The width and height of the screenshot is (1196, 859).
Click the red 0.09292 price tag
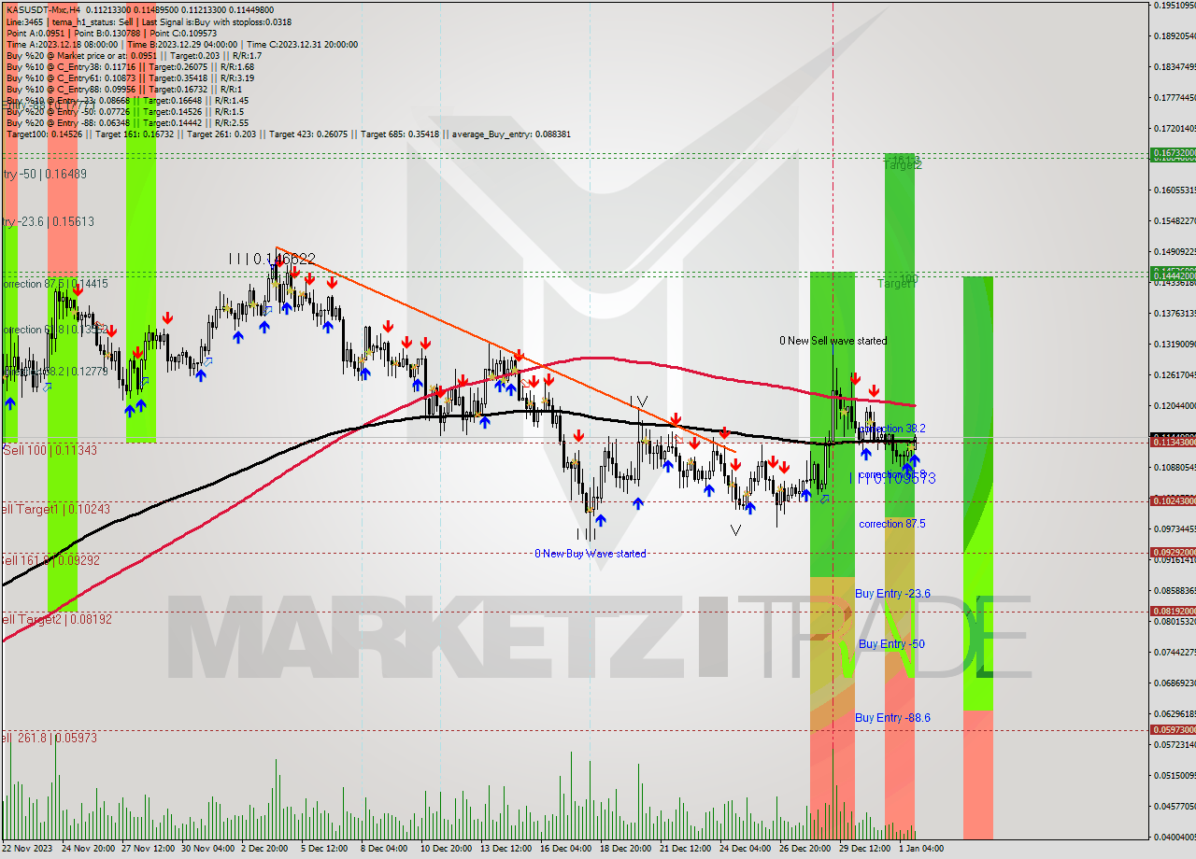[x=1174, y=552]
